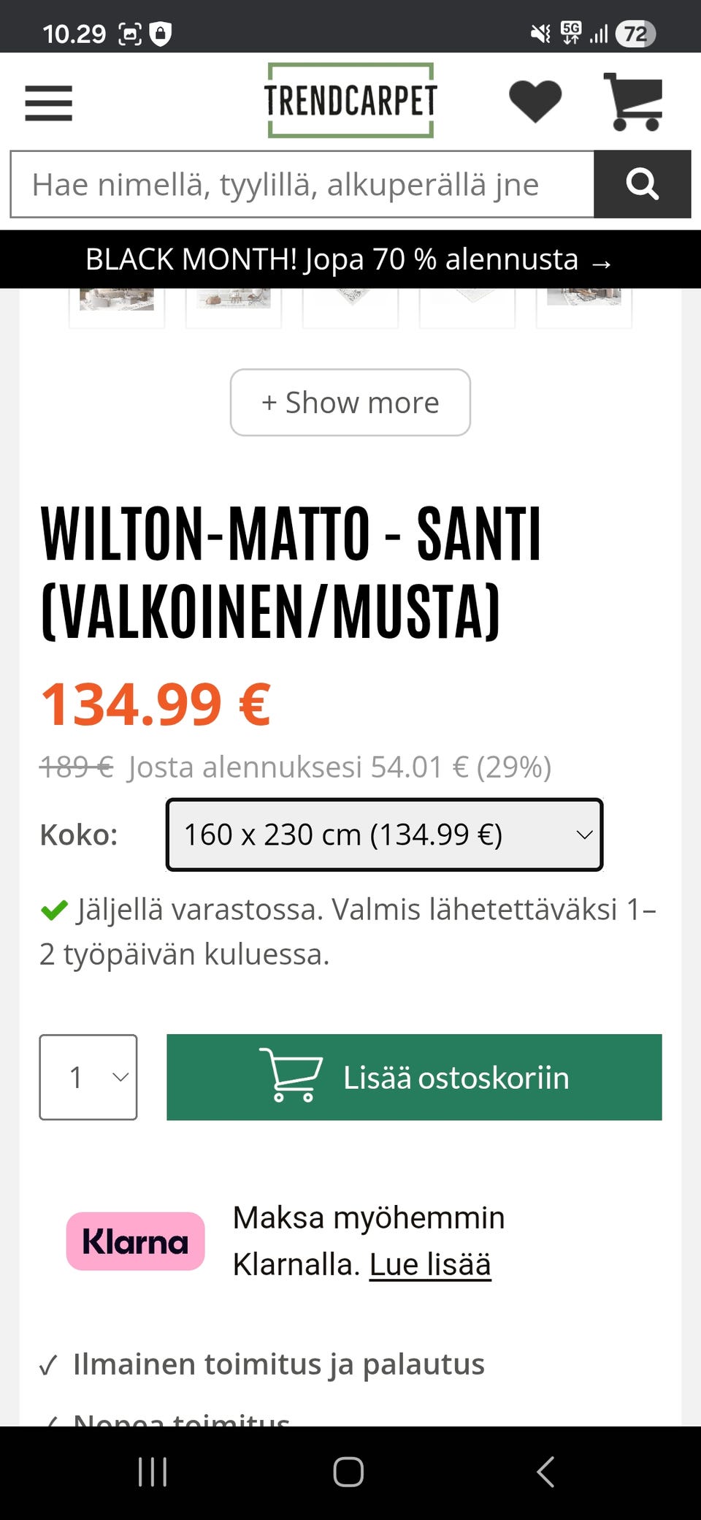This screenshot has width=701, height=1520.
Task: Tap Lisää ostoskoriin button
Action: pyautogui.click(x=414, y=1077)
